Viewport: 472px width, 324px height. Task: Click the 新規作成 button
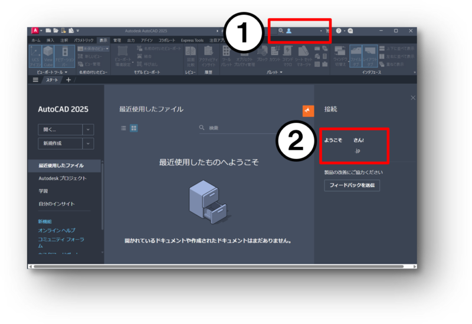pos(60,143)
